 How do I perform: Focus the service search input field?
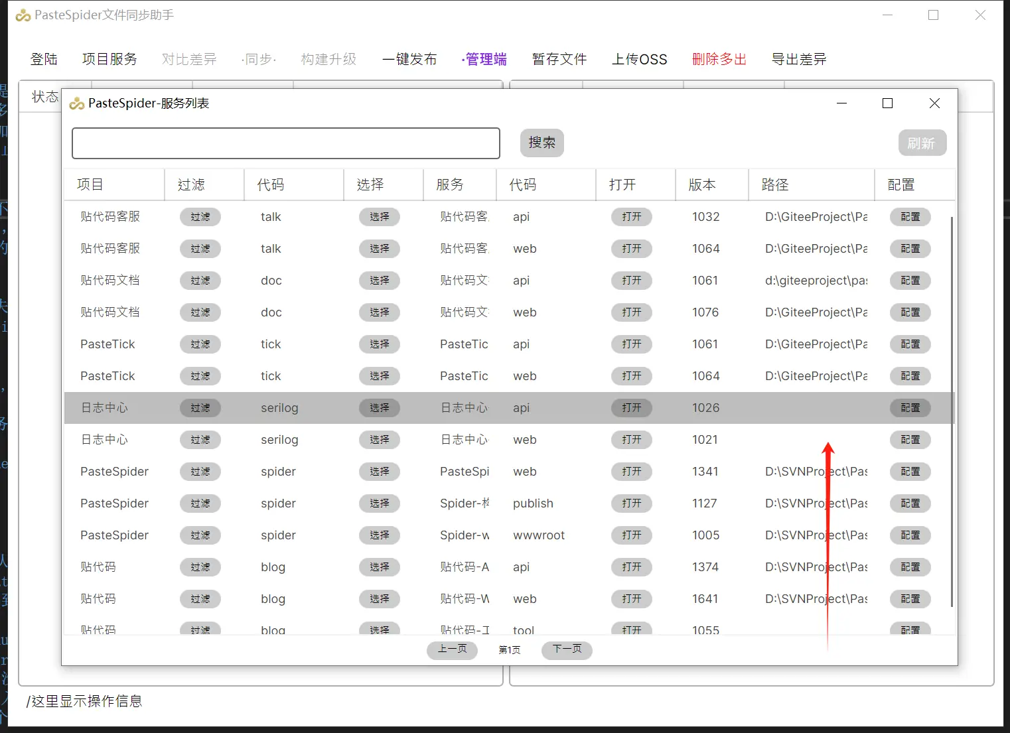[x=286, y=143]
